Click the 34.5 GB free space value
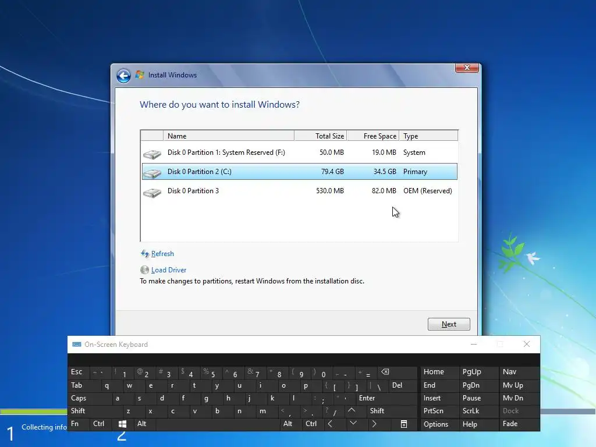 point(385,172)
